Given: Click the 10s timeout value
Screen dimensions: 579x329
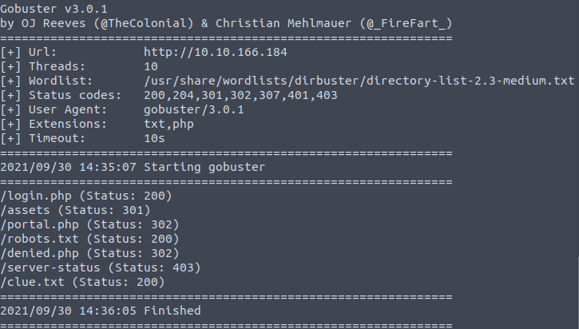Looking at the screenshot, I should tap(143, 138).
